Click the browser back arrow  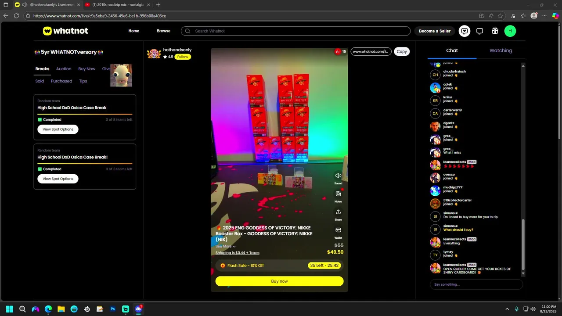6,15
